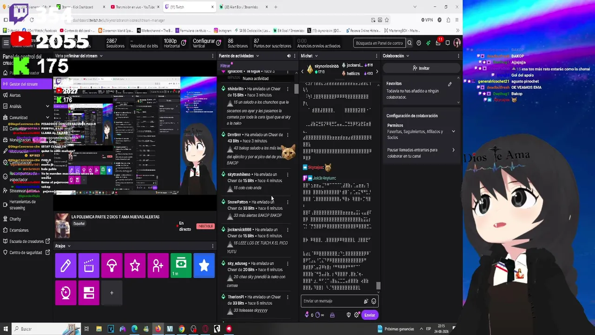Switch to the YouTube live stream tab
595x335 pixels.
tap(135, 7)
